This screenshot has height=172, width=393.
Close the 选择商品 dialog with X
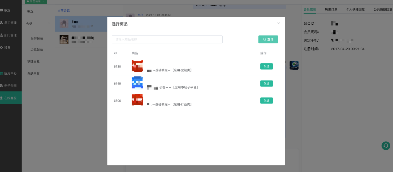(x=278, y=23)
